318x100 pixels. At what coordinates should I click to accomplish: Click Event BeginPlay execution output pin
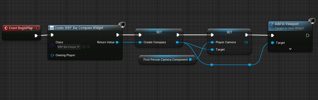click(36, 36)
